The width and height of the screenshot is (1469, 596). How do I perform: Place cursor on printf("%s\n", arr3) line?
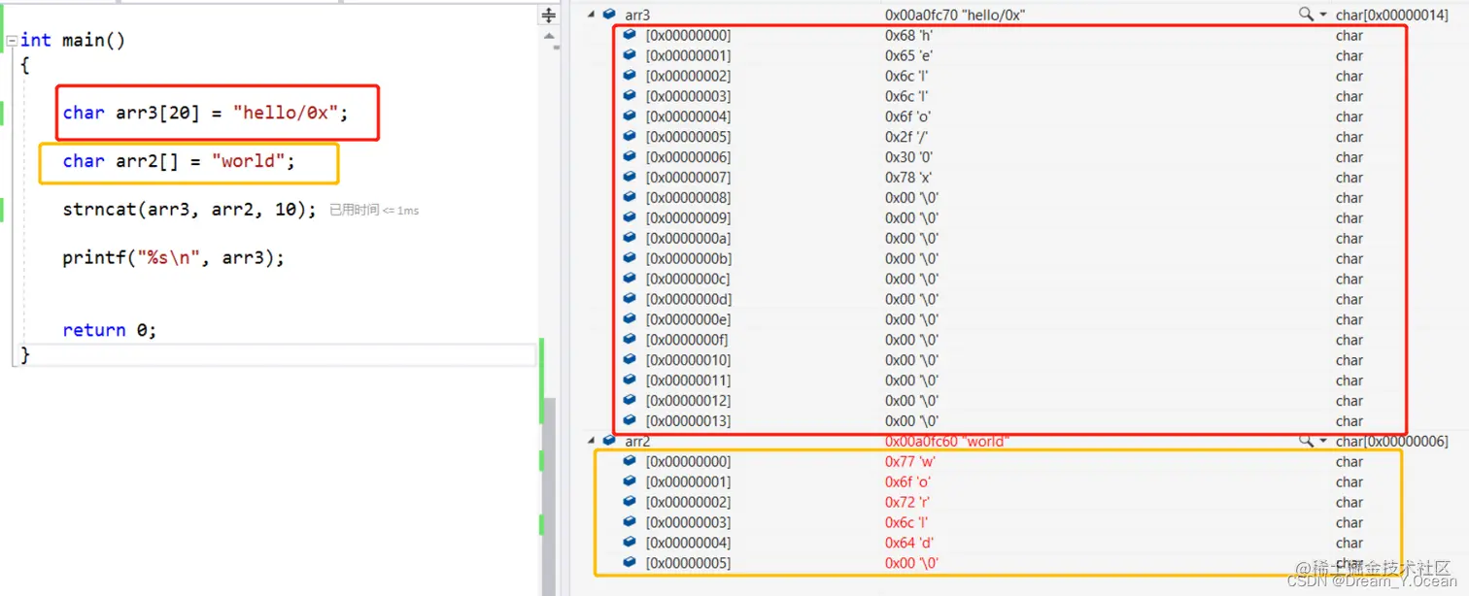tap(174, 258)
